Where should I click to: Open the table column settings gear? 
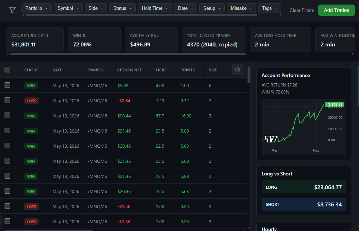click(x=238, y=70)
